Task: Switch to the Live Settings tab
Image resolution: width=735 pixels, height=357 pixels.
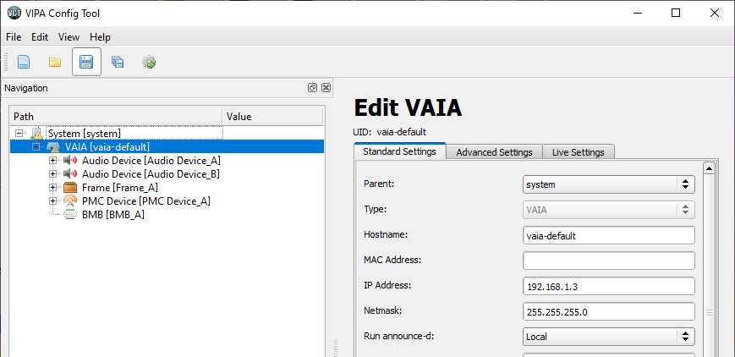Action: click(578, 152)
